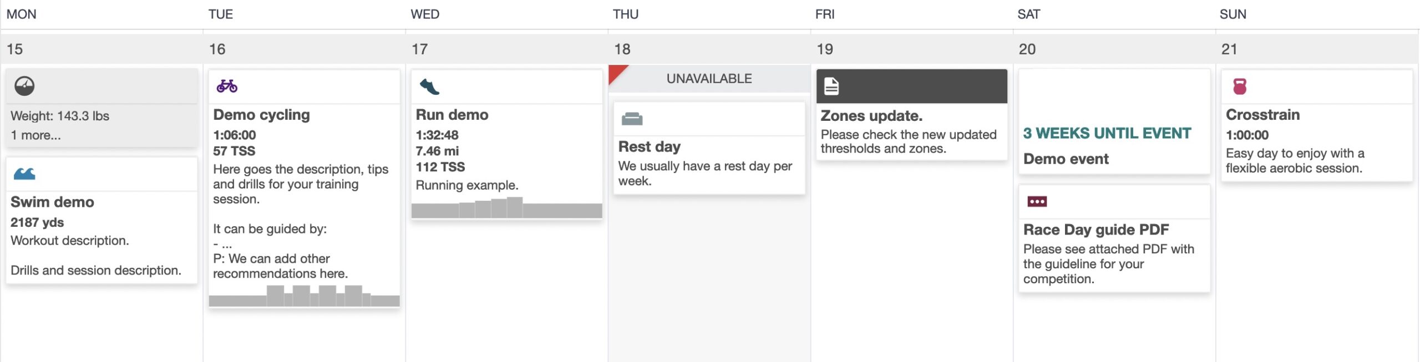Open the Zones update note
The image size is (1420, 362).
point(871,116)
